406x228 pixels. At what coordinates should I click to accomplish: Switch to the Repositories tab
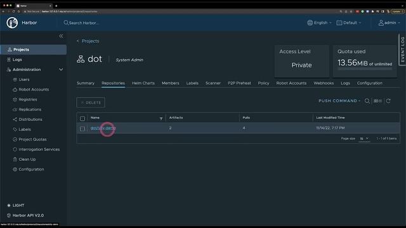click(113, 83)
